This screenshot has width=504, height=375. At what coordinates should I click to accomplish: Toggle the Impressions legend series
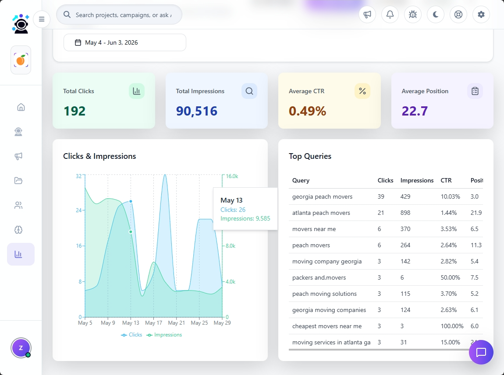[164, 335]
